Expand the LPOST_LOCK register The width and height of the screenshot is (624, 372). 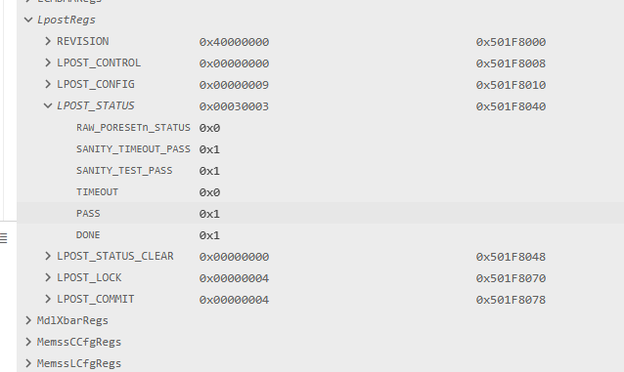coord(48,277)
